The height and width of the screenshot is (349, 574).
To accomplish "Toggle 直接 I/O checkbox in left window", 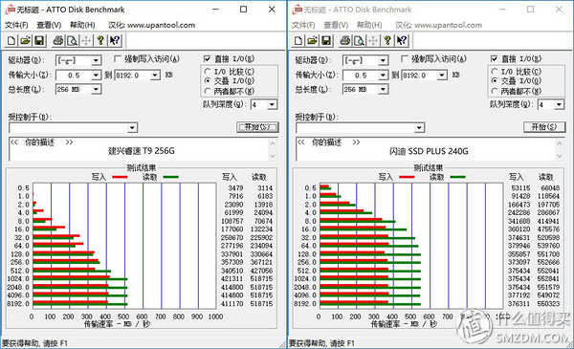I will pyautogui.click(x=208, y=58).
